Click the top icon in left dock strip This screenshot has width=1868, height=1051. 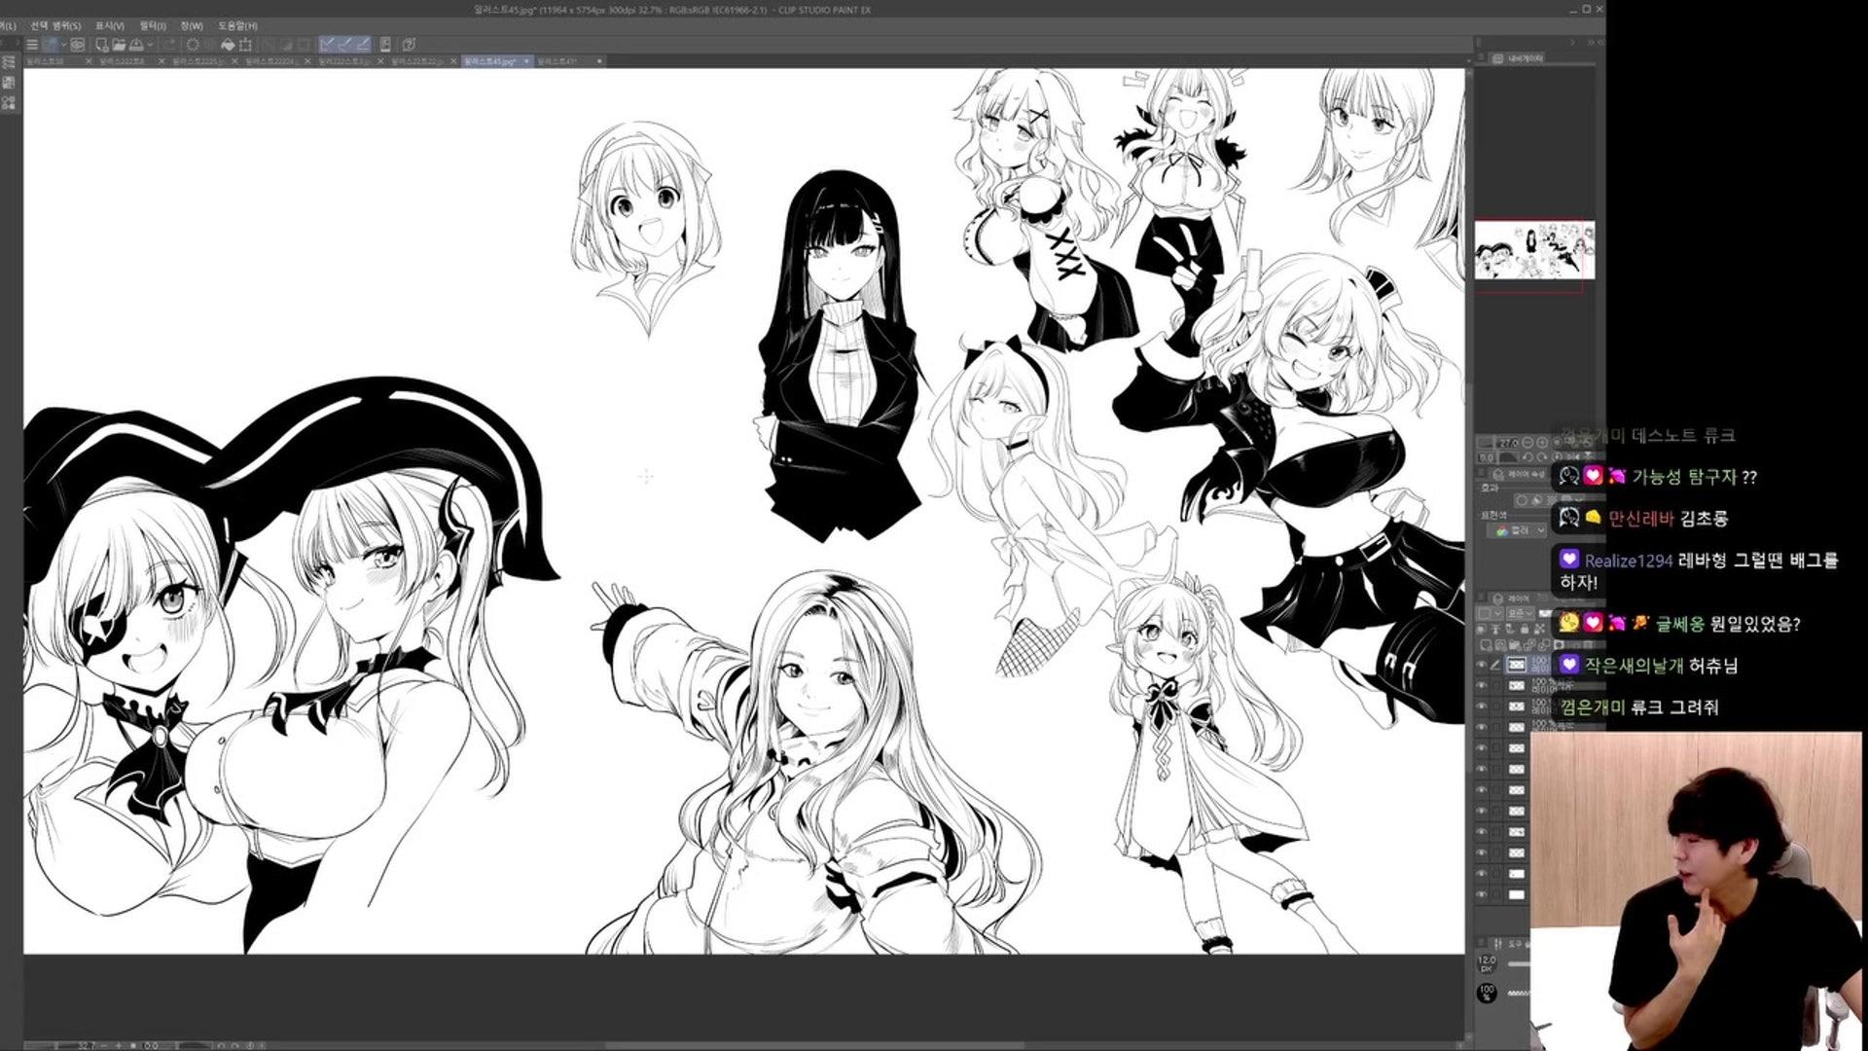[9, 61]
